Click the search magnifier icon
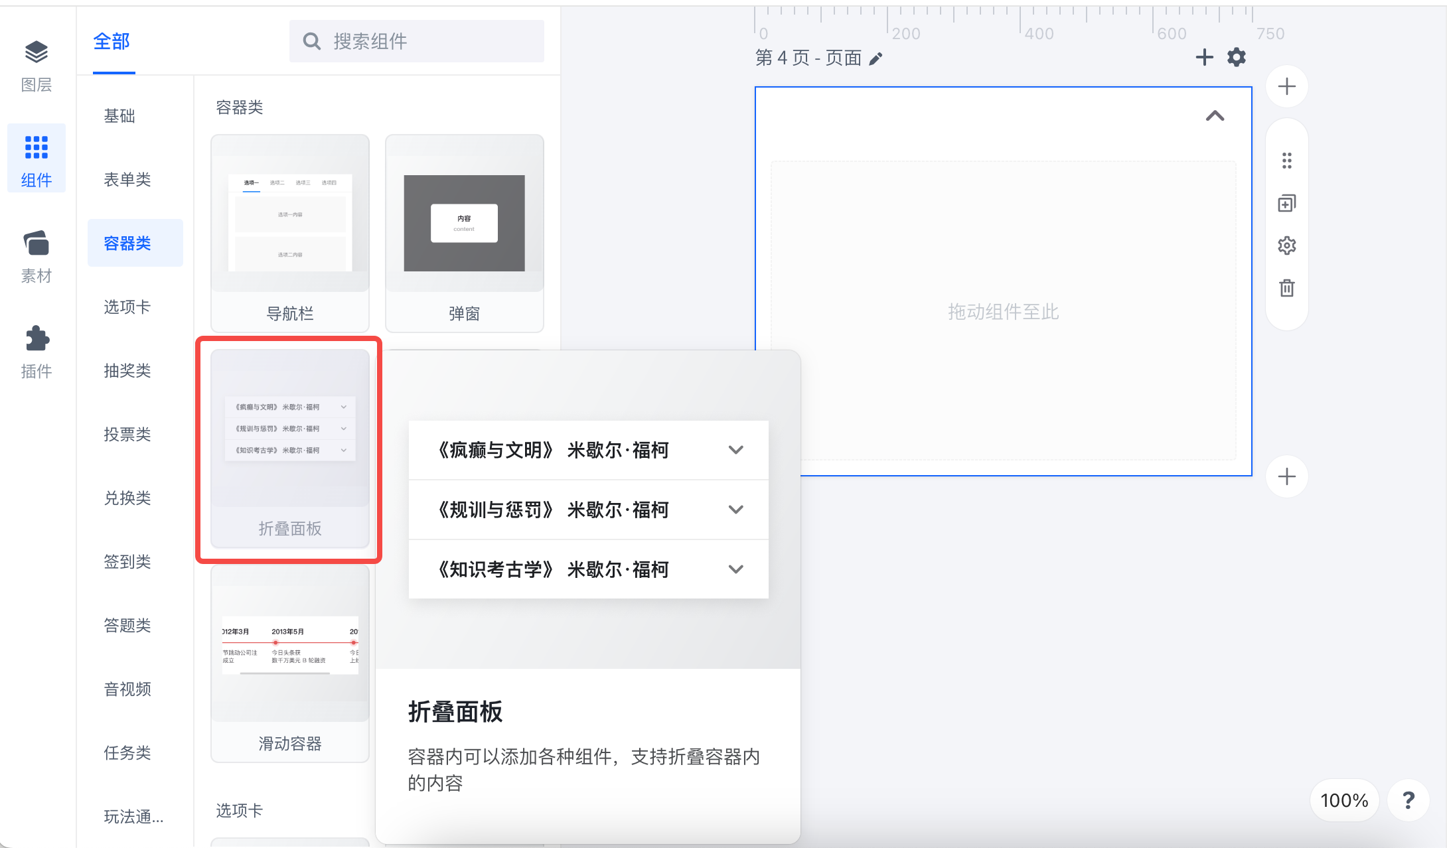The height and width of the screenshot is (848, 1447). (x=311, y=42)
